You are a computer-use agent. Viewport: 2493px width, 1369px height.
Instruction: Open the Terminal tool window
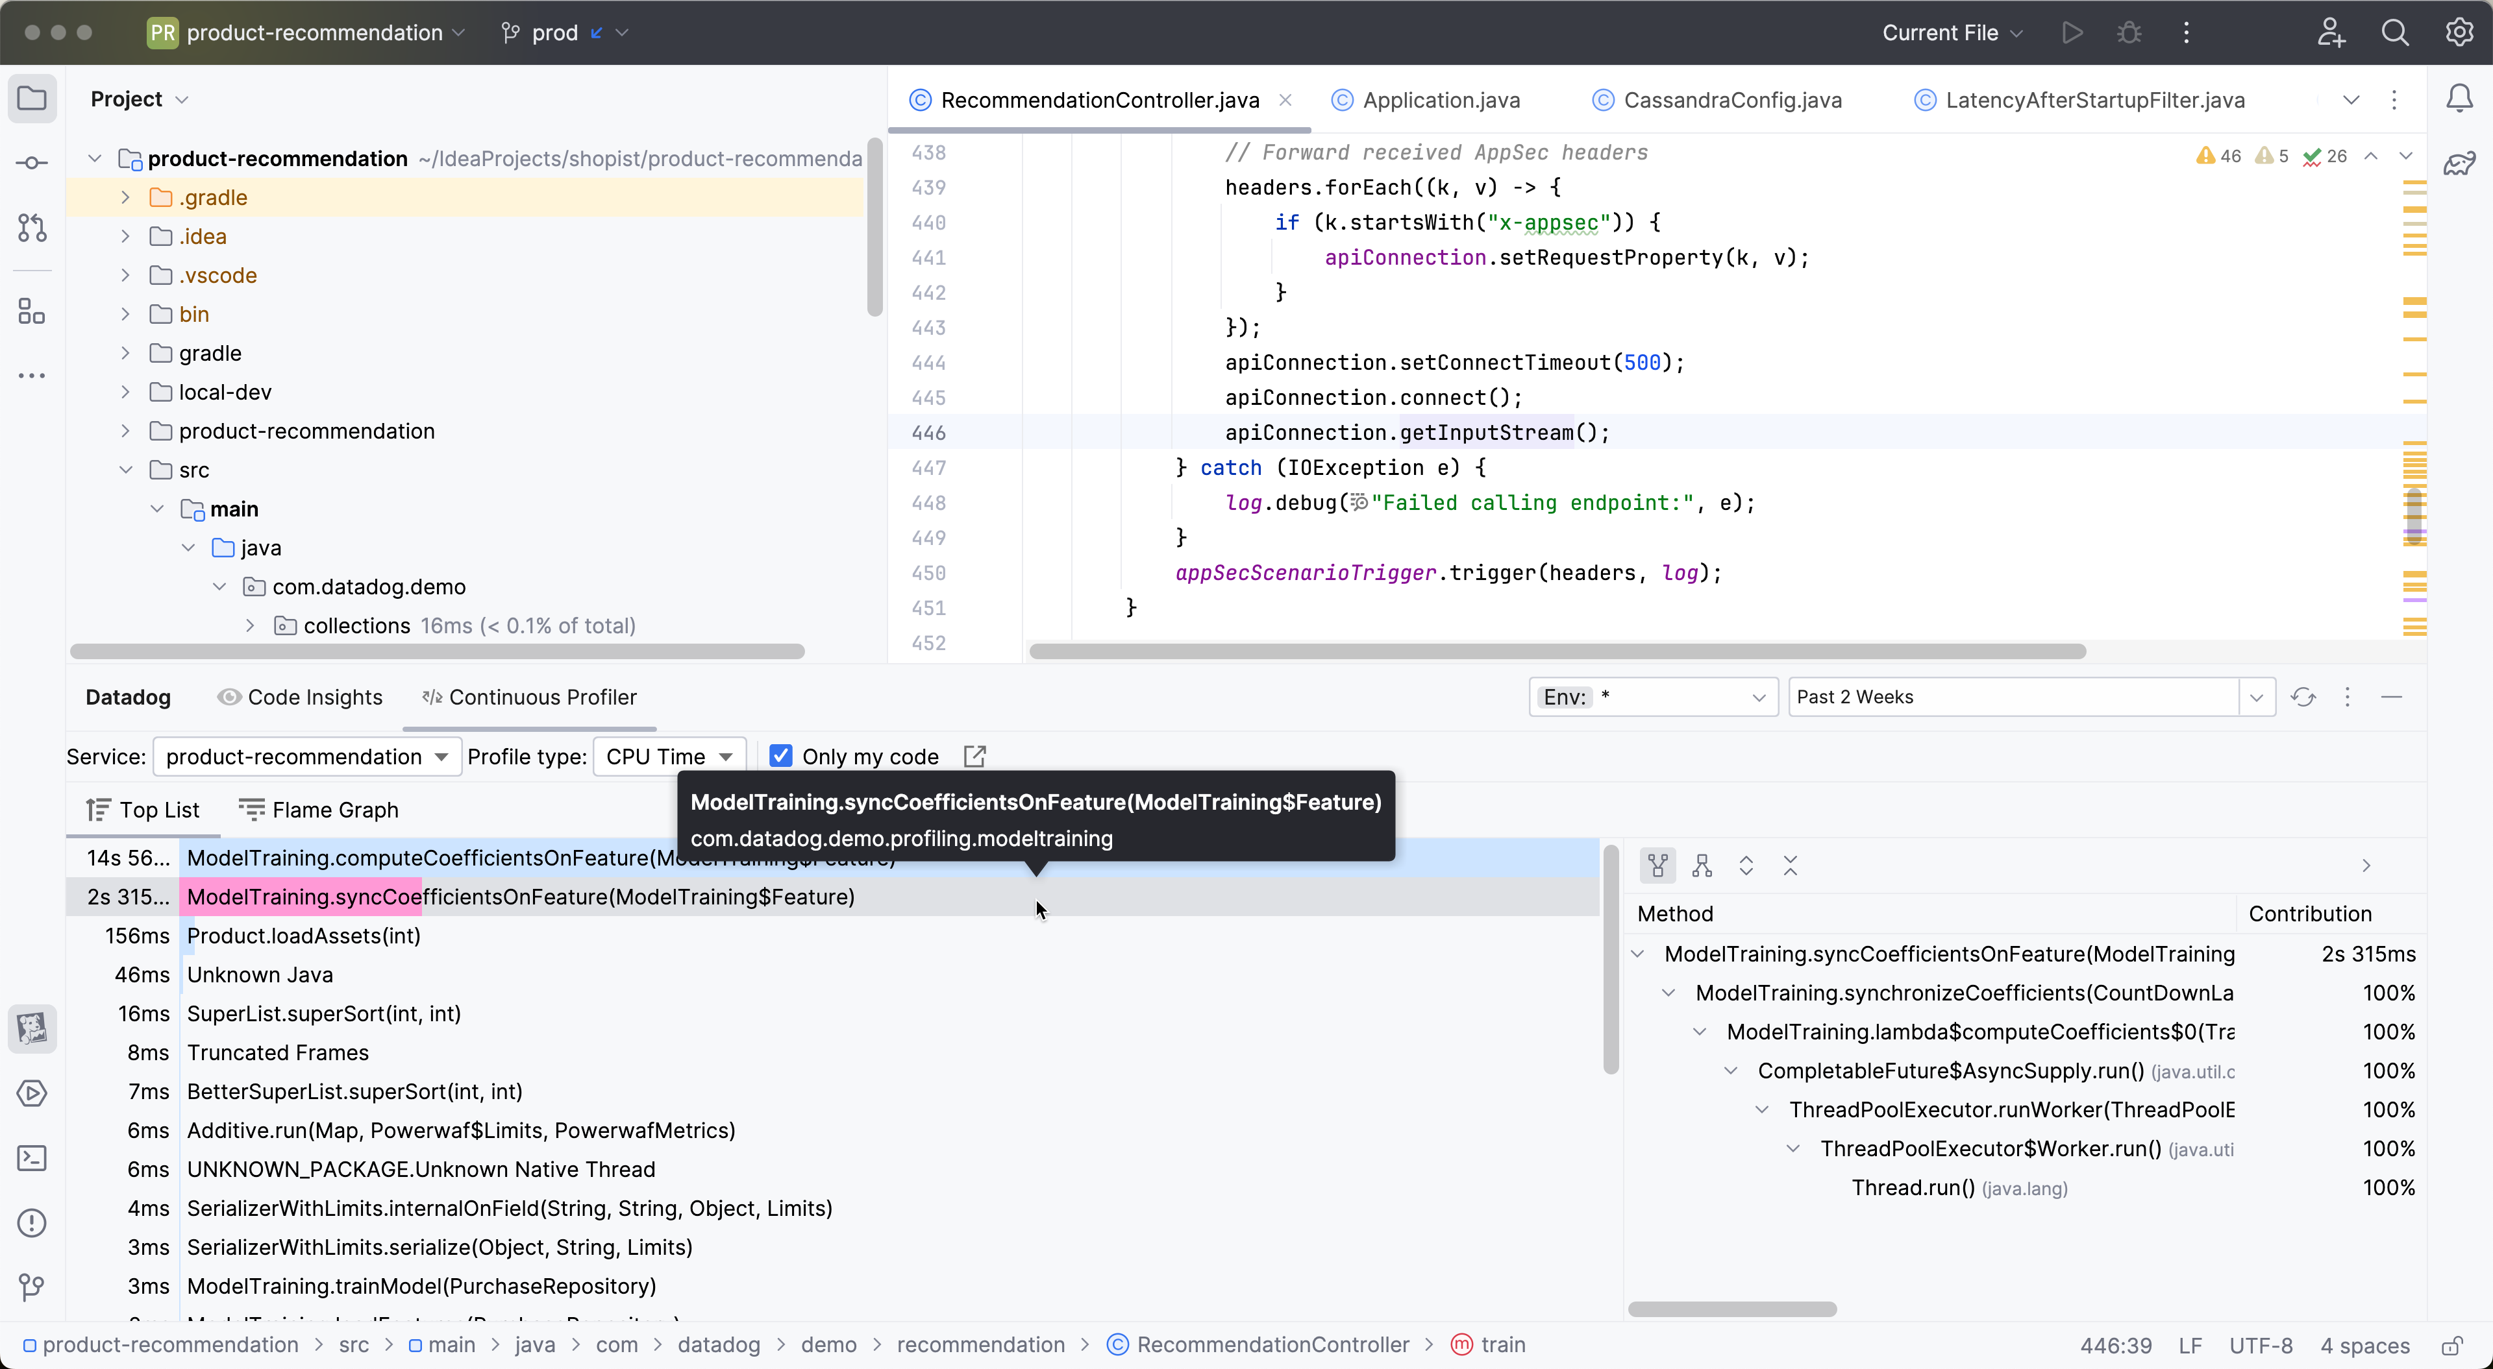pyautogui.click(x=32, y=1158)
